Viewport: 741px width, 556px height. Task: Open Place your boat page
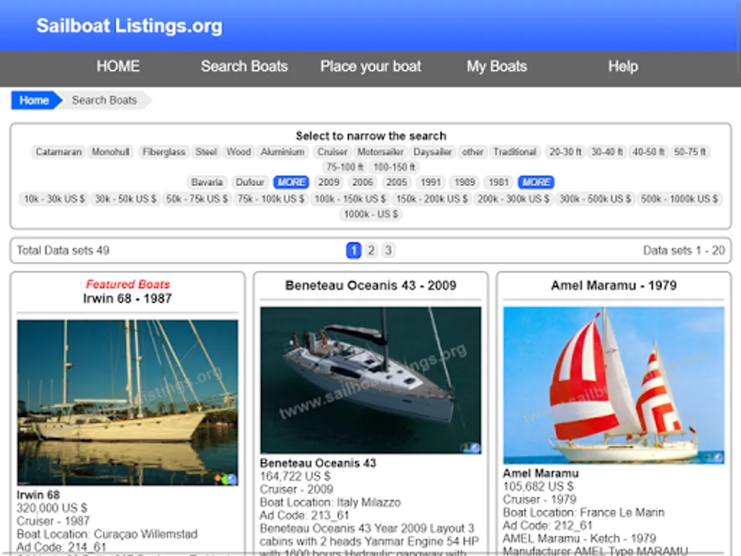pos(371,67)
